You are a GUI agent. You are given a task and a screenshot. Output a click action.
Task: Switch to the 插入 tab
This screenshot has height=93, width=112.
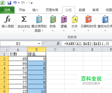point(35,10)
